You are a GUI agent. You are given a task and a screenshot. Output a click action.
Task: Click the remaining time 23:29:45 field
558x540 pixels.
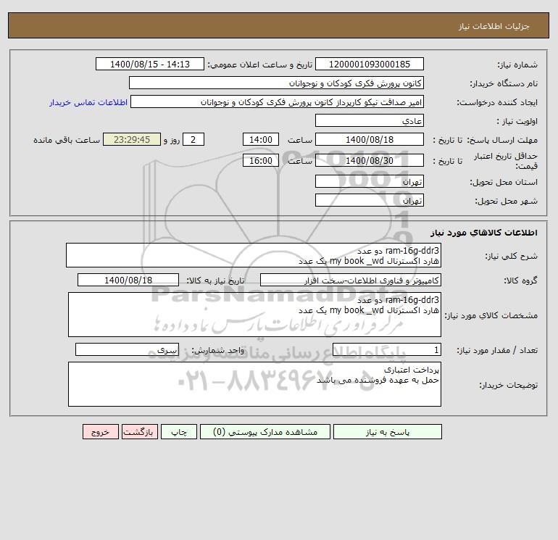tap(132, 140)
